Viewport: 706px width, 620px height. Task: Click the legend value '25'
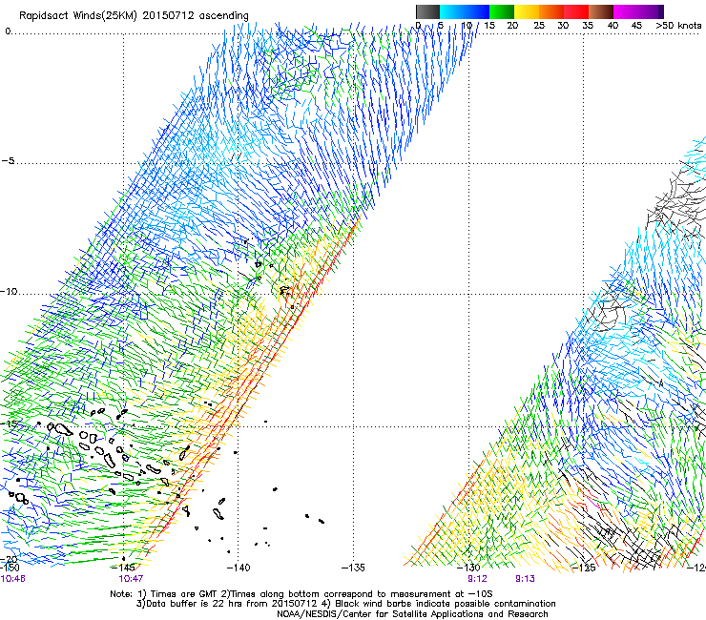tap(539, 25)
